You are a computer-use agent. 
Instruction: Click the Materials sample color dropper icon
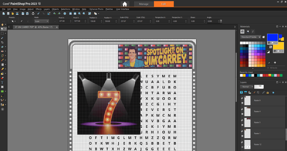coord(269,63)
